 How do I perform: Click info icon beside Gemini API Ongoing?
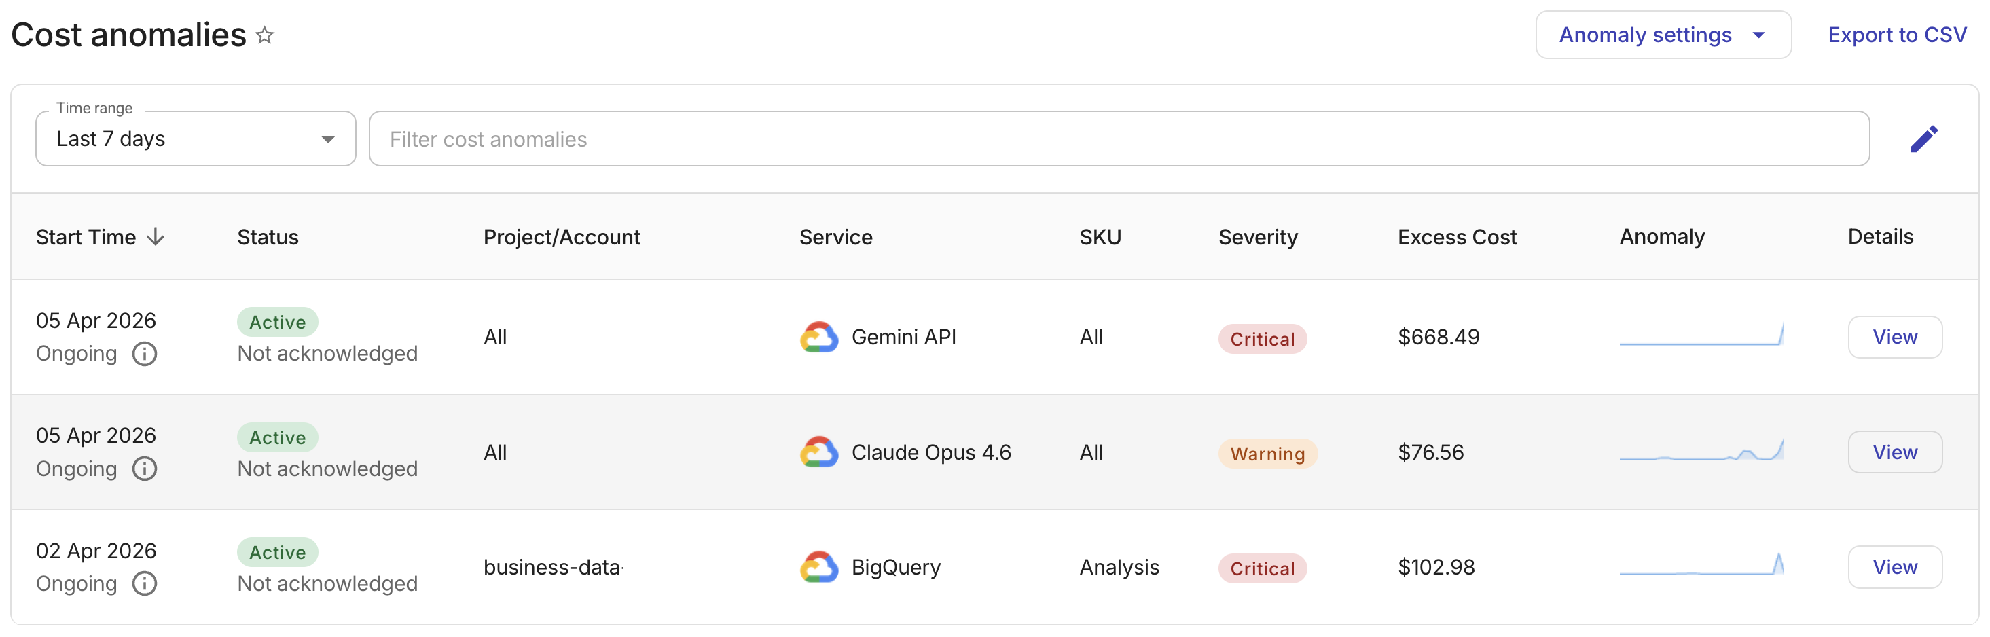pyautogui.click(x=145, y=354)
